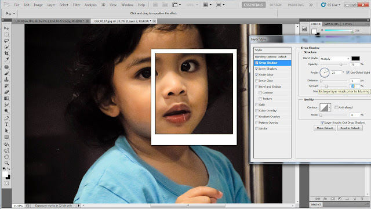This screenshot has width=371, height=209.
Task: Select the Lasso tool
Action: (6, 41)
